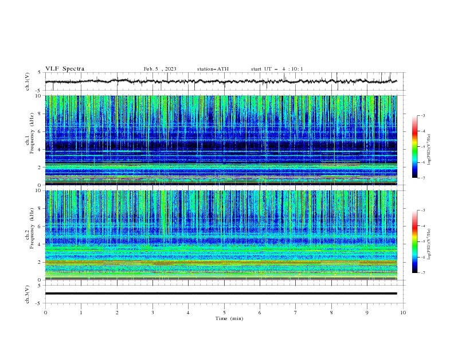The width and height of the screenshot is (454, 351).
Task: Click the upper 'log(PSD)(V²/Hz)' colorbar label
Action: (429, 150)
